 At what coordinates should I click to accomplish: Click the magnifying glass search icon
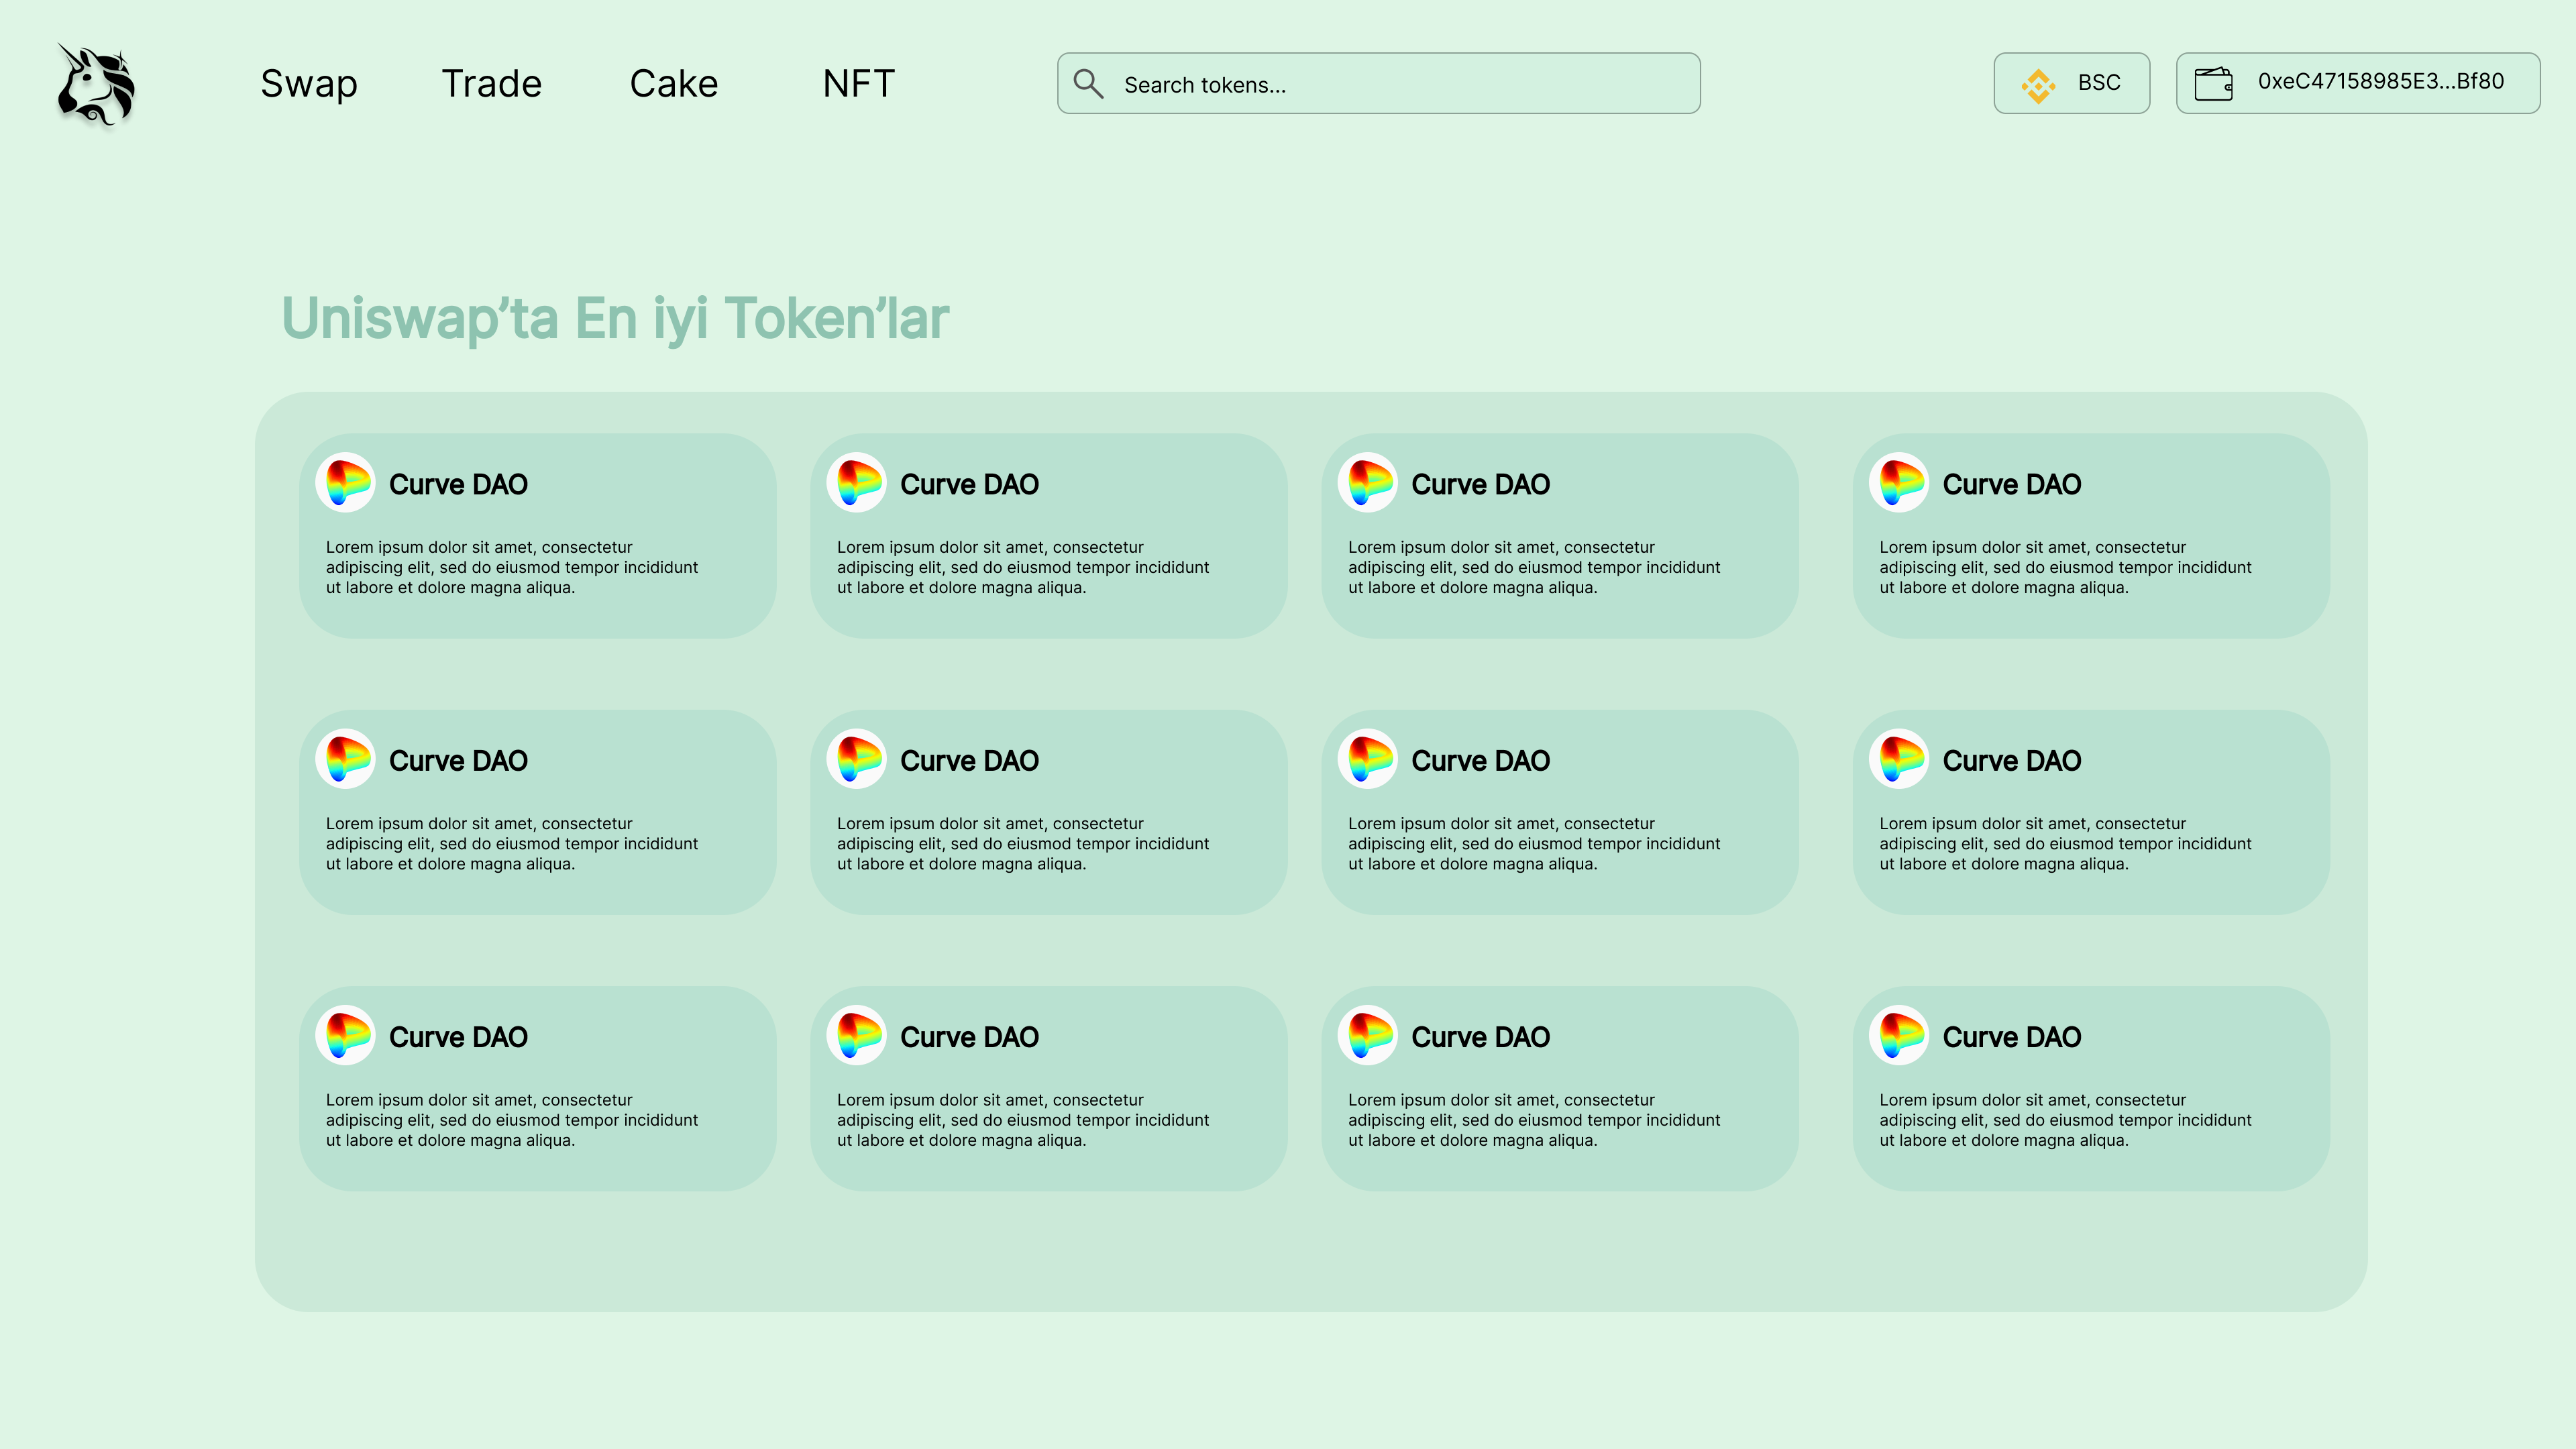[x=1088, y=84]
